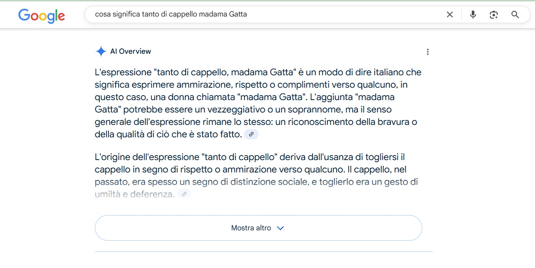
Task: Click the faded text "umiltà e deferenza"
Action: 134,194
